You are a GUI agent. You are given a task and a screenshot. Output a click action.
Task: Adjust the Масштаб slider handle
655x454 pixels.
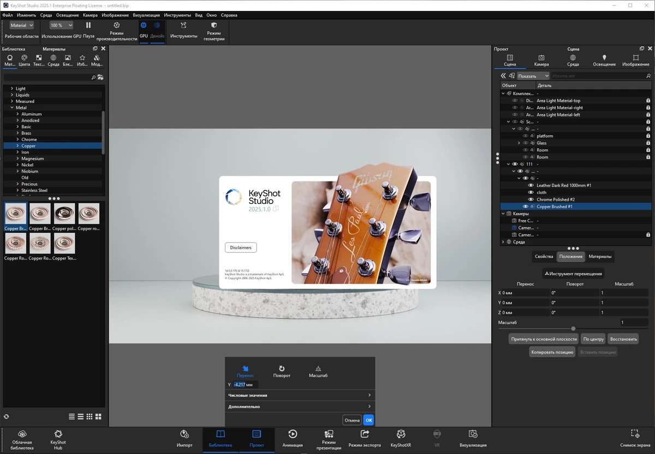[573, 329]
